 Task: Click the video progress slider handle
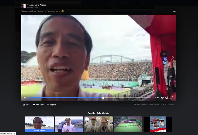(x=103, y=98)
